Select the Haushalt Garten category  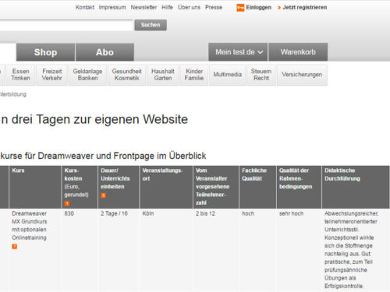point(163,75)
